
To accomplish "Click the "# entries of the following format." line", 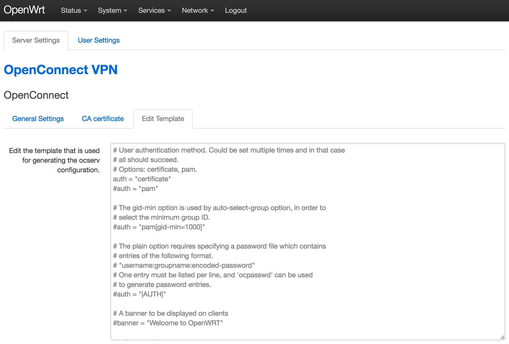I will (163, 256).
